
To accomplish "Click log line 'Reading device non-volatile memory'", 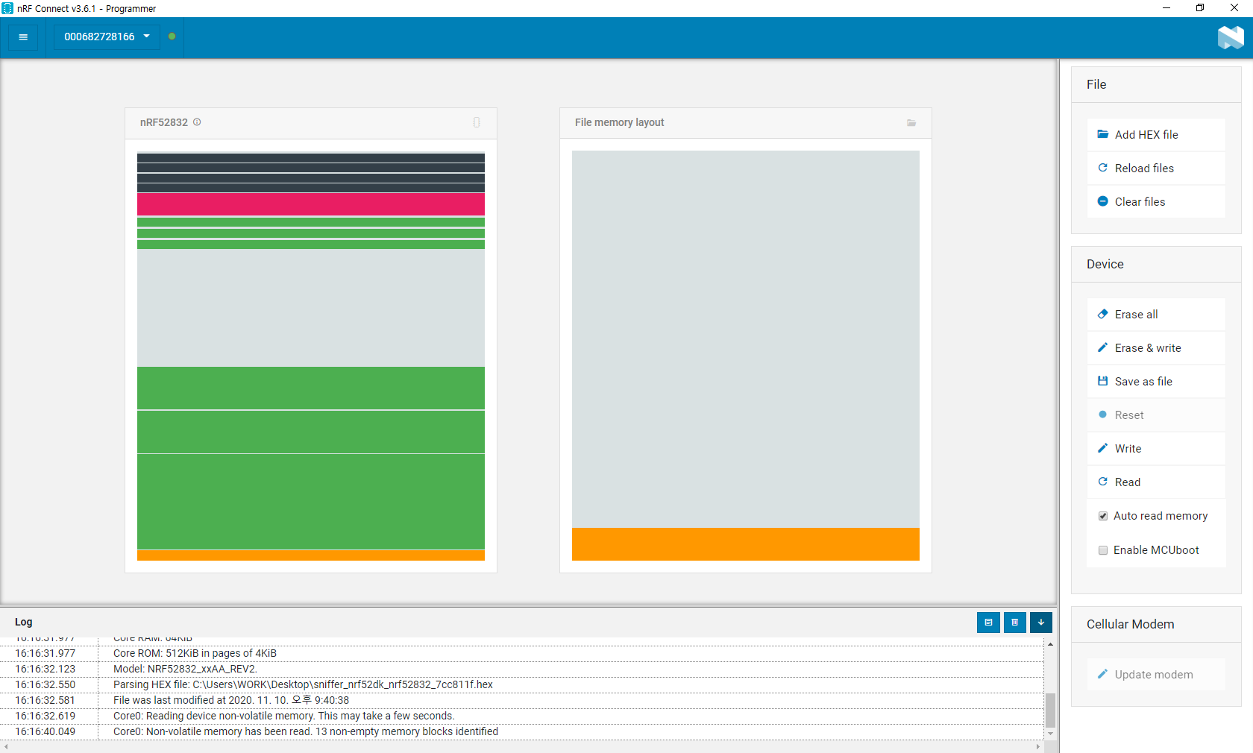I will [x=284, y=716].
